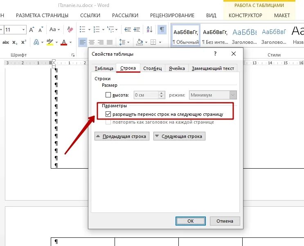This screenshot has width=304, height=246.
Task: Center align text
Action: (x=92, y=42)
